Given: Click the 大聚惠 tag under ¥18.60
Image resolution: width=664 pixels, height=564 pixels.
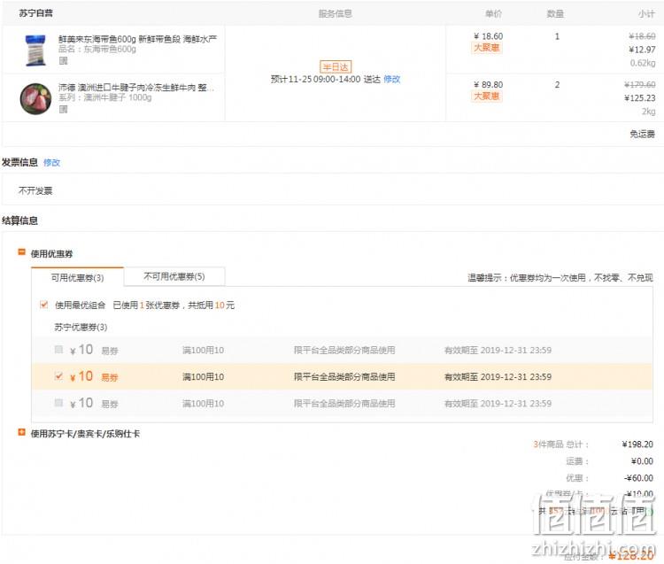Looking at the screenshot, I should coord(487,48).
